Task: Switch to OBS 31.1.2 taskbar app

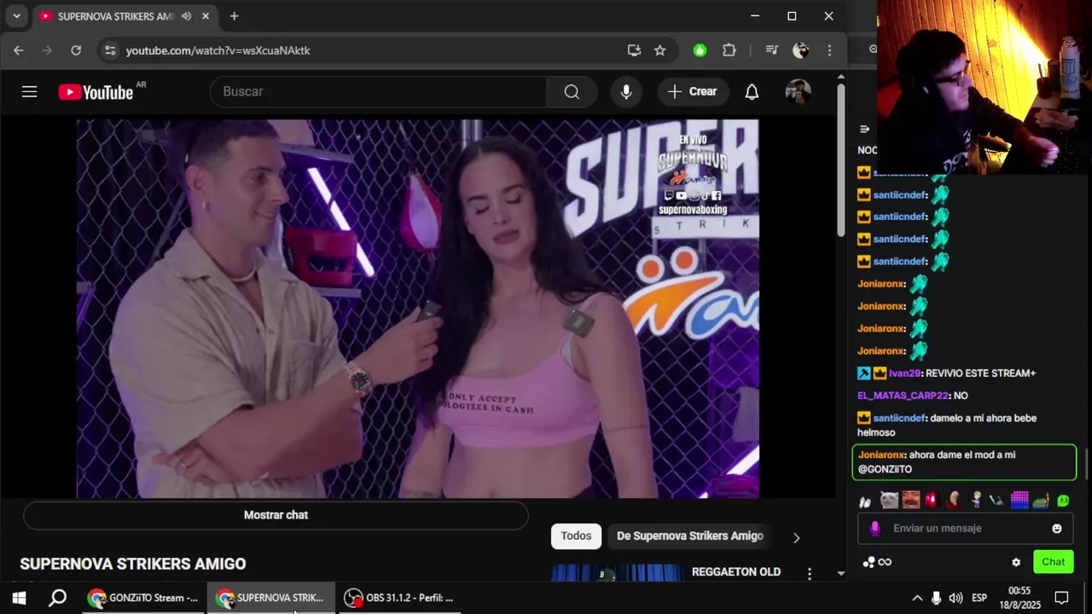Action: click(x=398, y=598)
